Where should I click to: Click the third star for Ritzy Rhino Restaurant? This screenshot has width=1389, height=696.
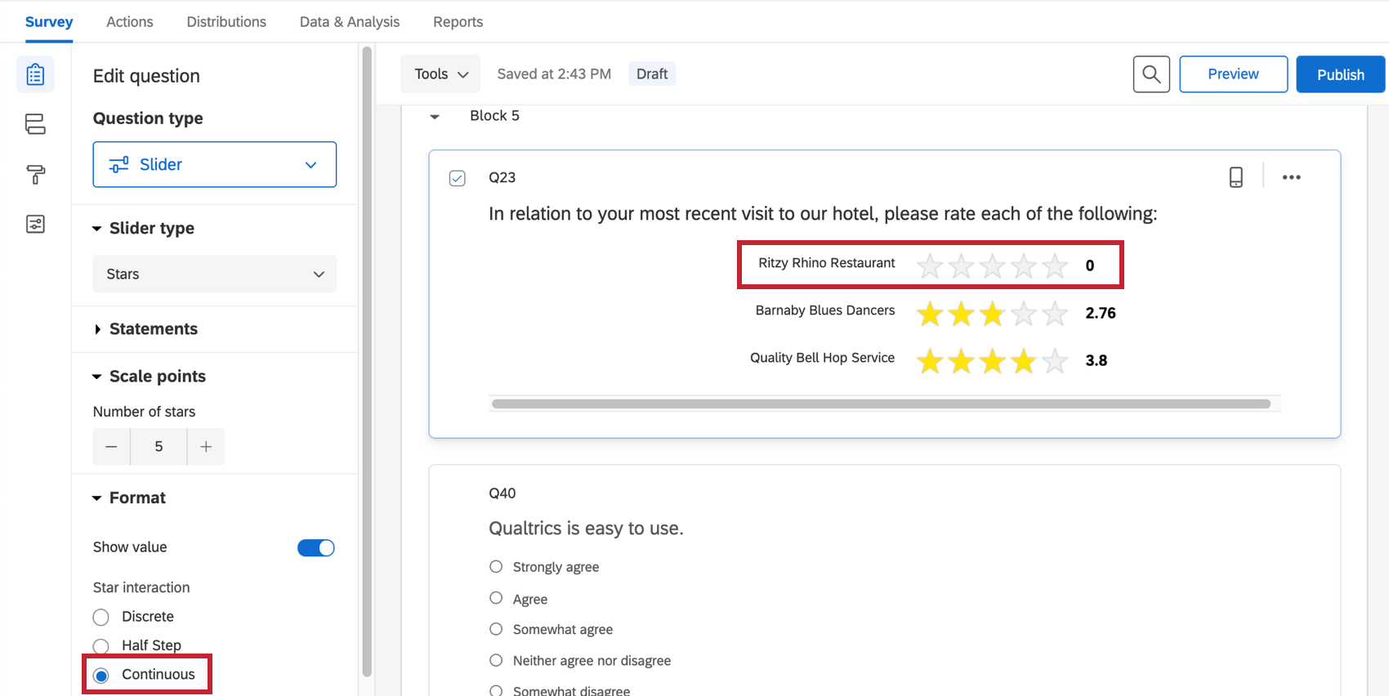(992, 265)
